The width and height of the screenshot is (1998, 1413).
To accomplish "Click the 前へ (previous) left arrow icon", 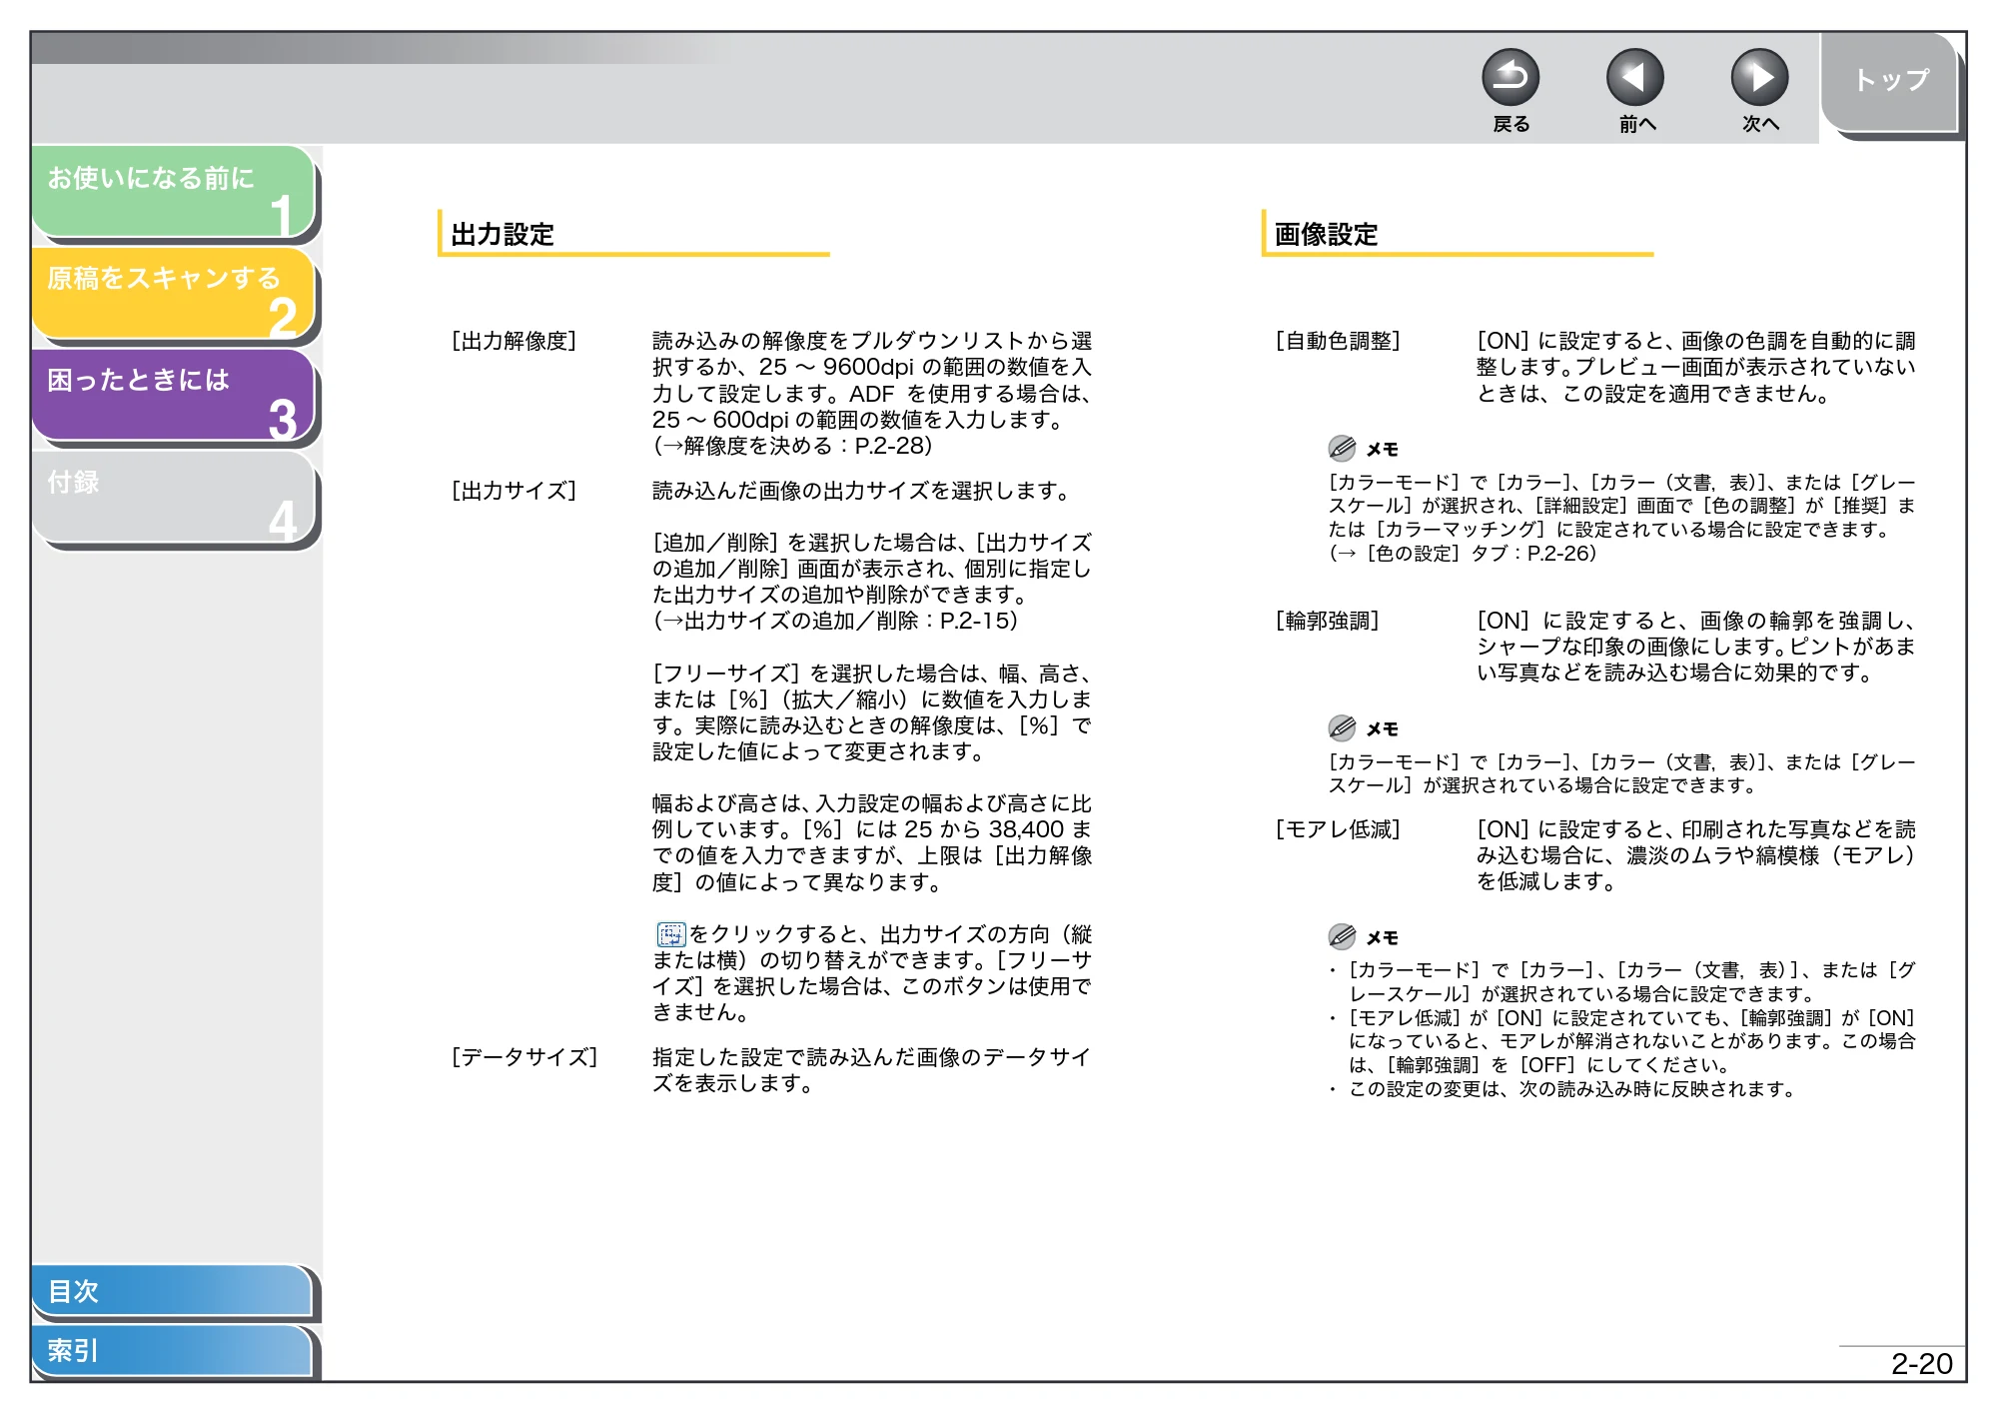I will coord(1635,78).
